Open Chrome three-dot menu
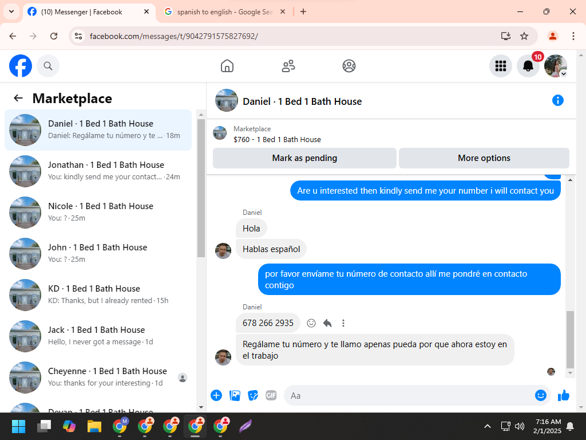Viewport: 586px width, 440px height. coord(573,36)
